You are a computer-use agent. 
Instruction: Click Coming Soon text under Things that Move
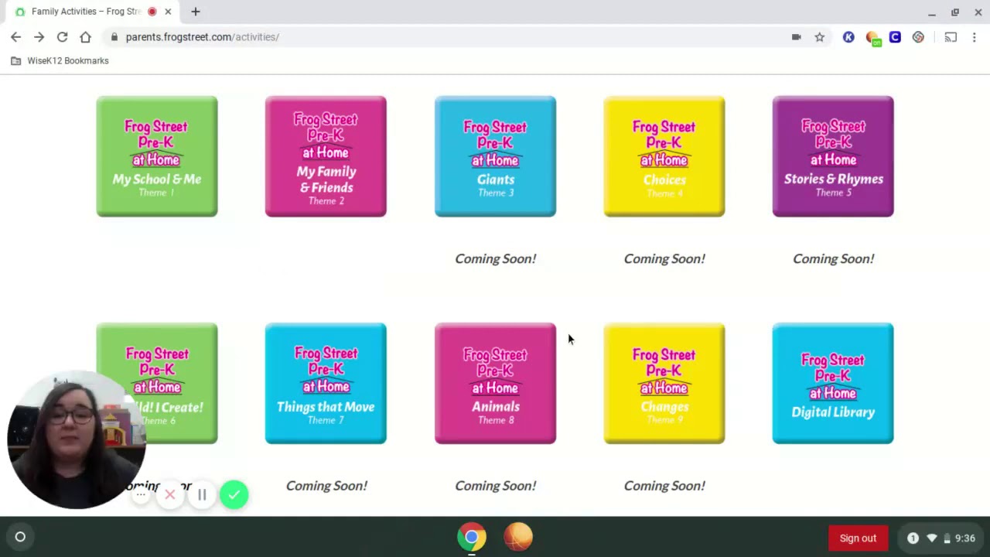(326, 486)
